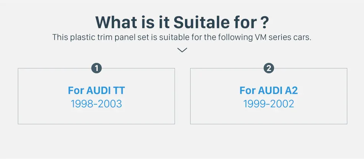
Task: Click the down chevron below the subtitle
Action: (182, 50)
